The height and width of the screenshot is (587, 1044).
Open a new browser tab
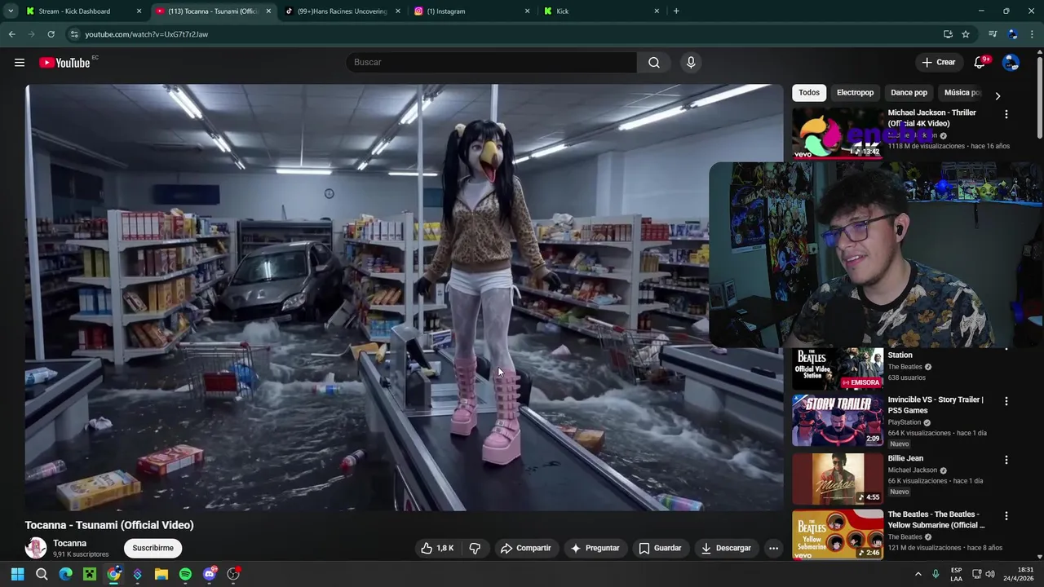pos(676,11)
